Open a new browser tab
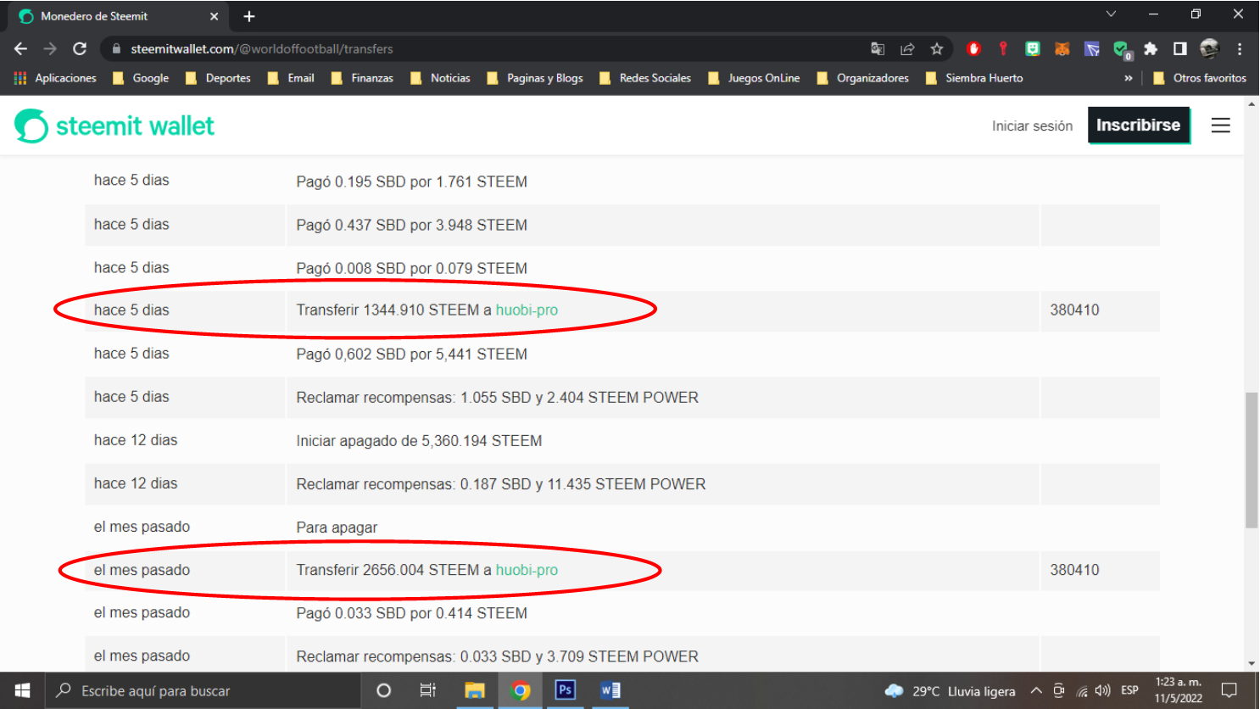 (248, 16)
